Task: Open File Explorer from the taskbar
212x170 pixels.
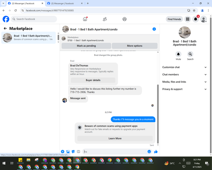Action: click(x=28, y=160)
